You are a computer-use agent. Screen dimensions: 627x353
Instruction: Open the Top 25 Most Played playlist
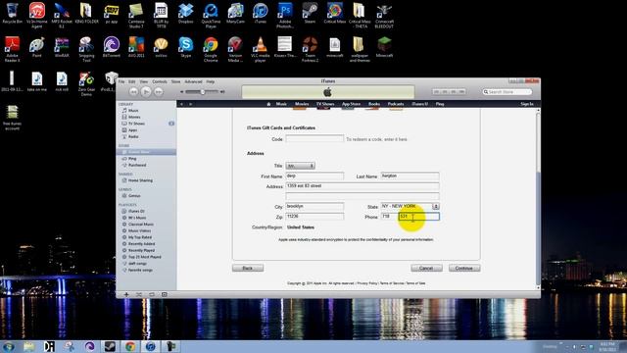coord(144,257)
